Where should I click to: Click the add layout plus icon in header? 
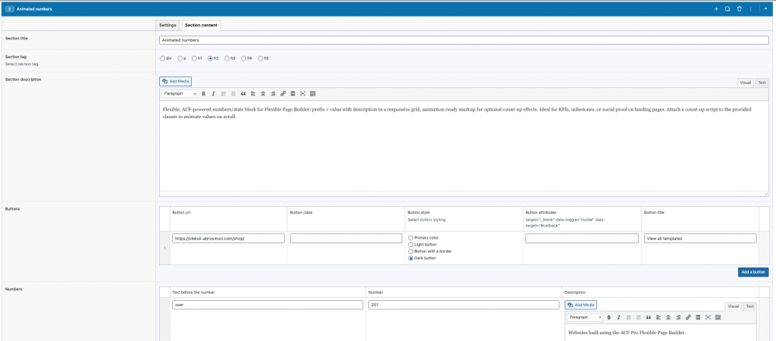point(716,9)
